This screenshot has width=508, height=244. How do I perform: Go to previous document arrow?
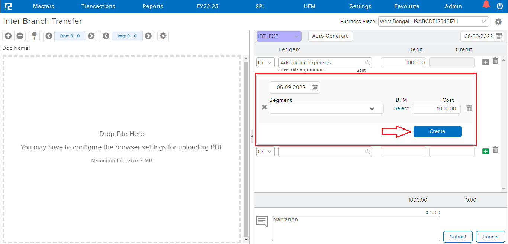point(49,36)
